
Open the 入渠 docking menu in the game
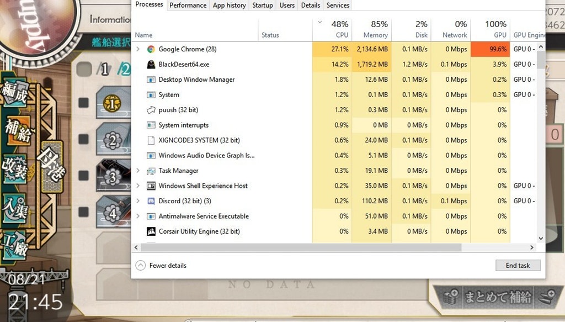14,208
